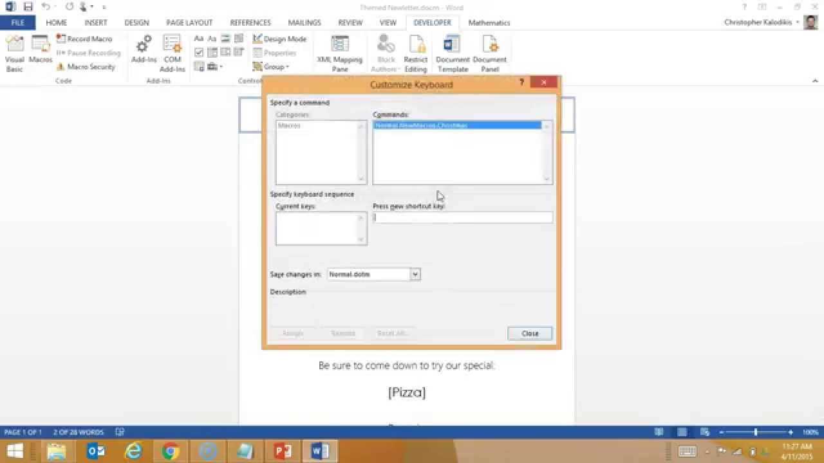Screen dimensions: 824x463
Task: Switch to Print Layout view
Action: (682, 432)
